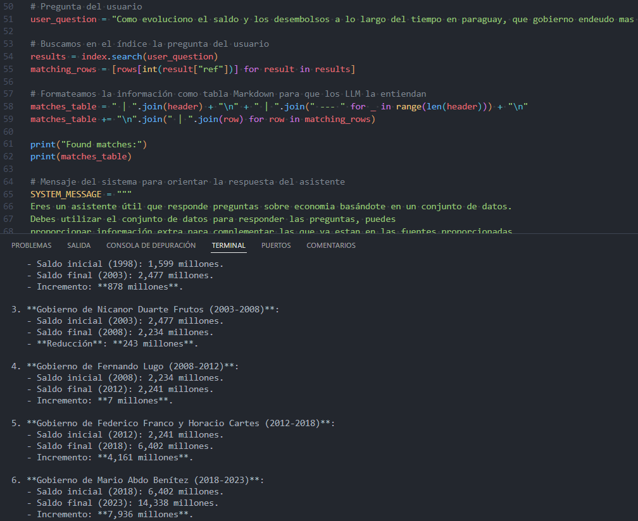638x521 pixels.
Task: Click 'matching_rows' assignment on line 55
Action: tap(63, 69)
